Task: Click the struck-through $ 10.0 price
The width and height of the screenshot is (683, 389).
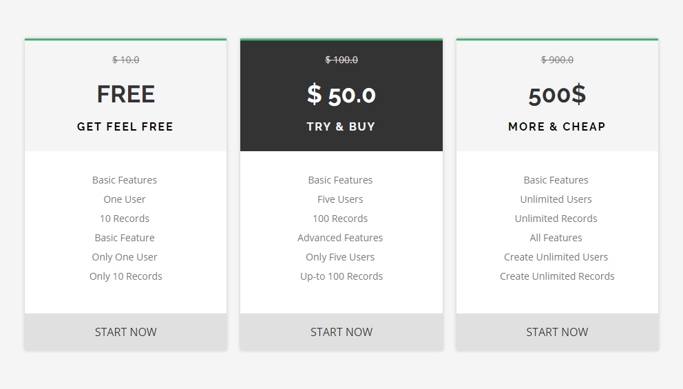Action: tap(125, 60)
